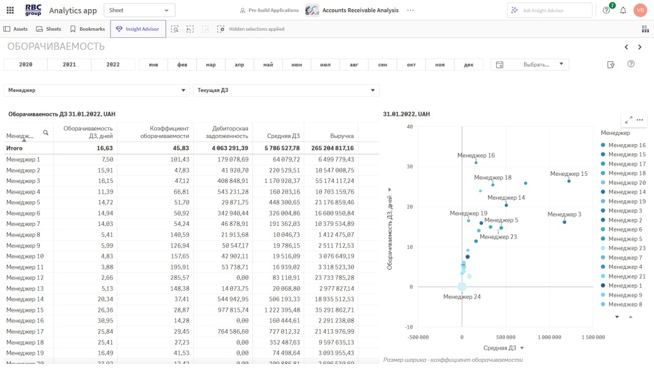Toggle the май month filter

[268, 64]
